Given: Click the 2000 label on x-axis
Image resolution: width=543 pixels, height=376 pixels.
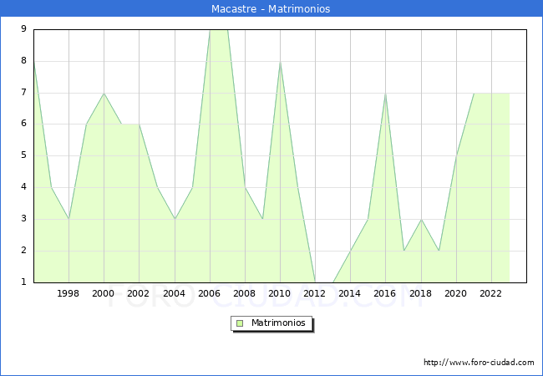Looking at the screenshot, I should [x=104, y=293].
